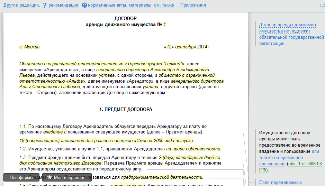Click highlighted 'на праве собственности' text
Viewport: 325px width, 186px height.
pos(193,149)
